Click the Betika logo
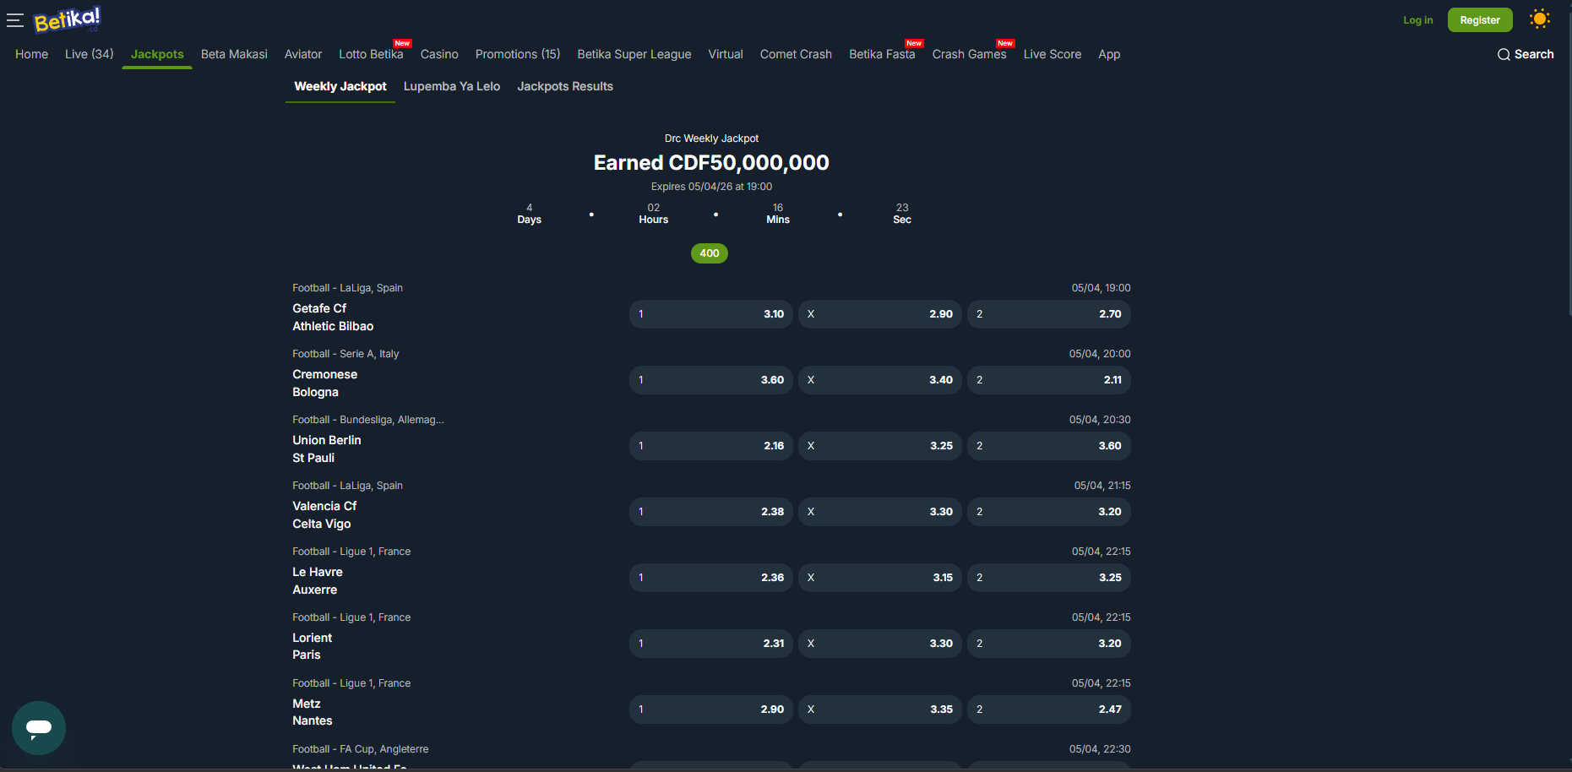This screenshot has height=772, width=1572. click(x=67, y=19)
